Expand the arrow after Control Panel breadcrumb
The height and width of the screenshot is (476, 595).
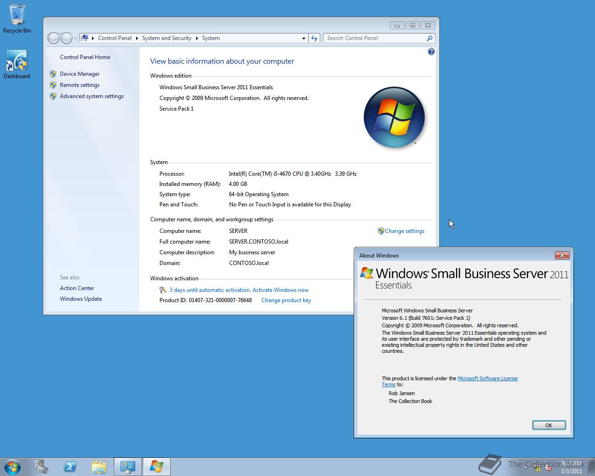[137, 38]
